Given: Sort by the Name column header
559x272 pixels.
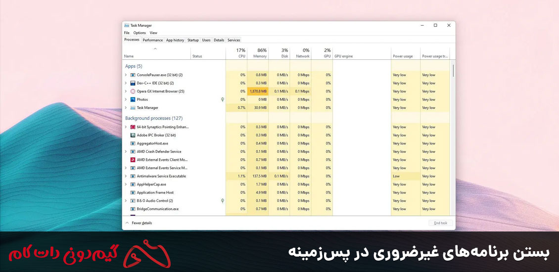Looking at the screenshot, I should pyautogui.click(x=156, y=53).
